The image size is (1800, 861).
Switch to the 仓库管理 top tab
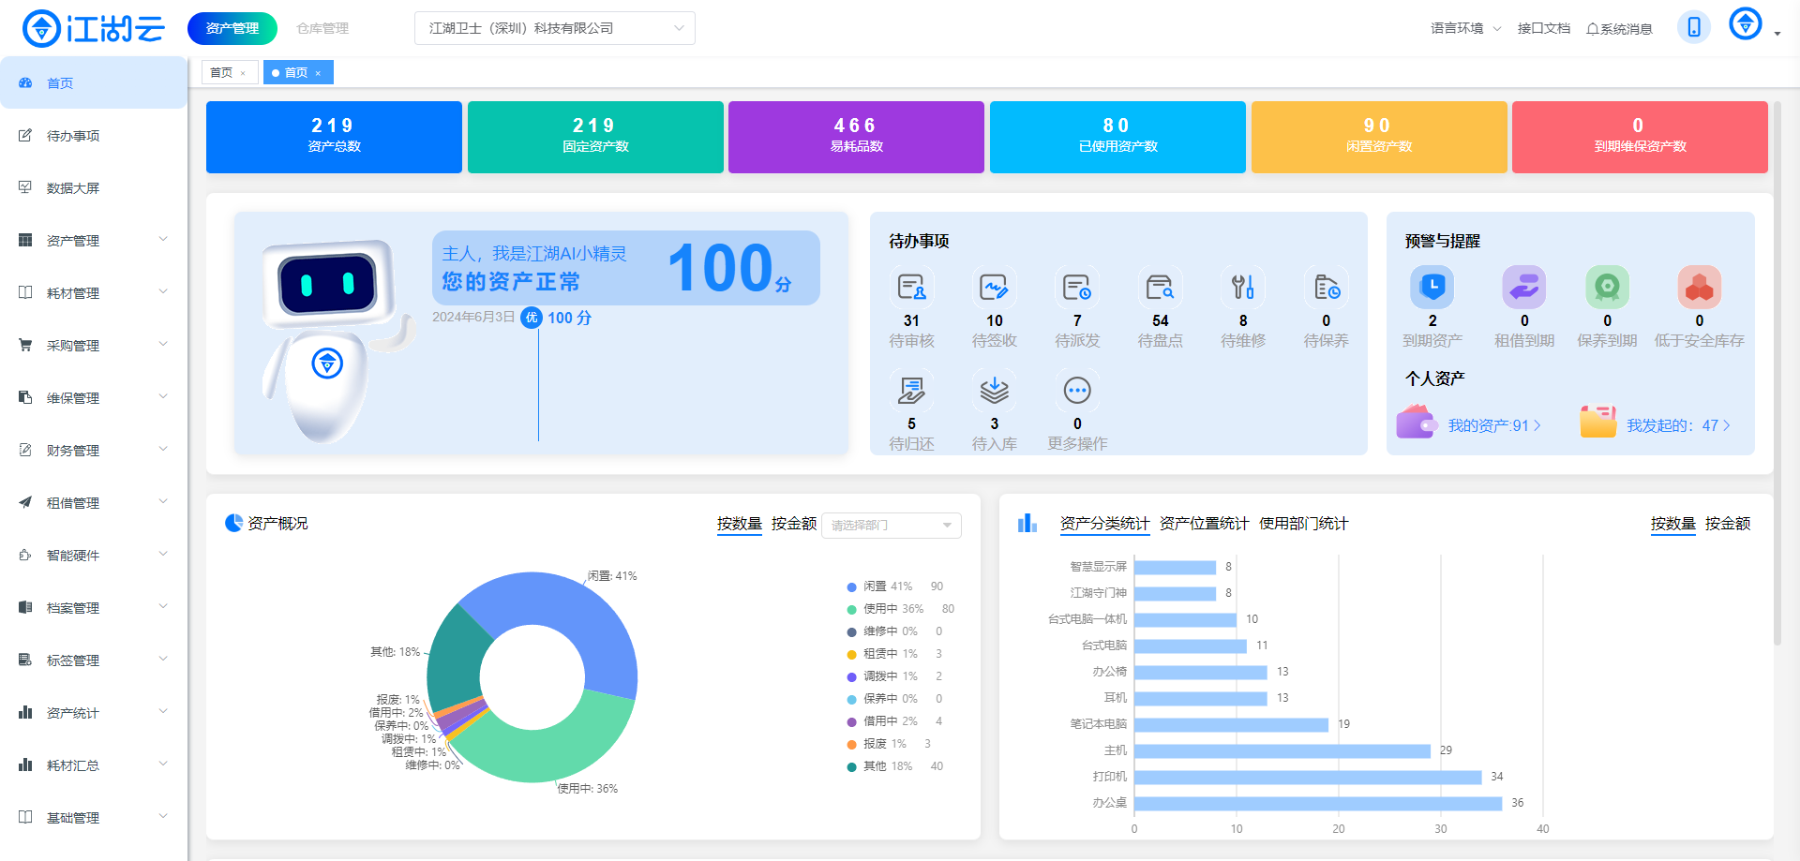pos(322,29)
